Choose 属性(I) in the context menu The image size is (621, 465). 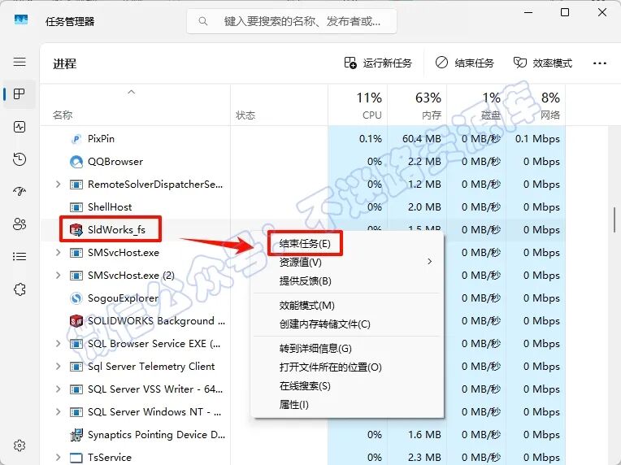293,405
